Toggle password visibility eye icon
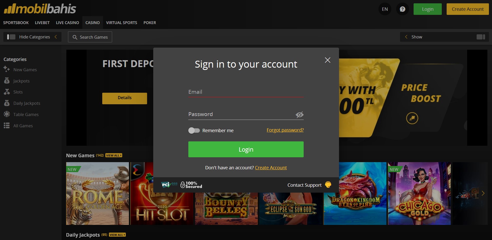 (299, 114)
